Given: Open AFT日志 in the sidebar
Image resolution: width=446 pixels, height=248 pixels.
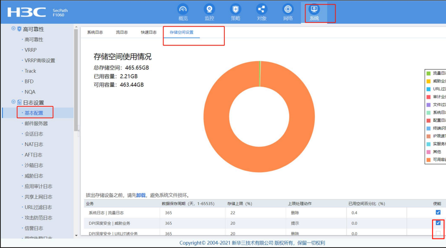Looking at the screenshot, I should pyautogui.click(x=33, y=155).
